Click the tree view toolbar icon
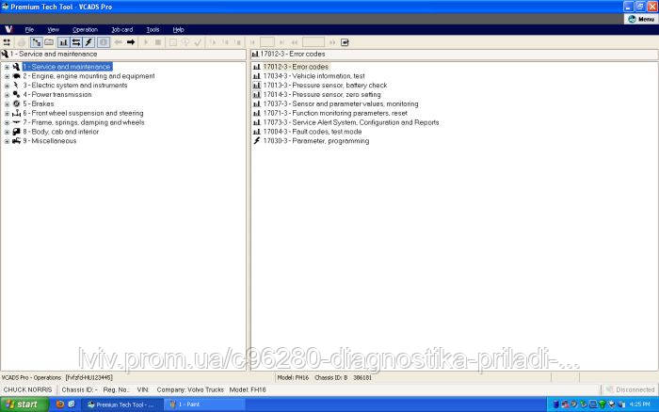 point(36,42)
